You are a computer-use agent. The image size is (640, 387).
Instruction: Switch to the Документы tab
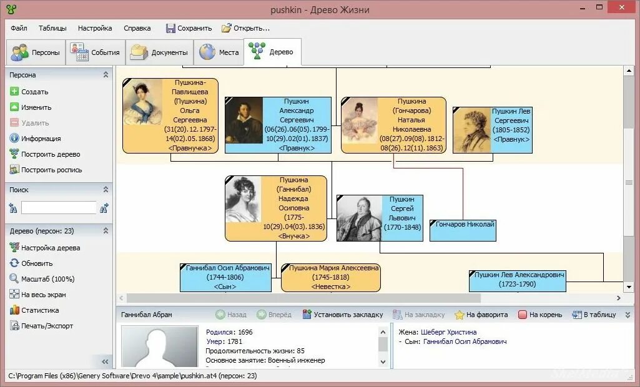click(160, 52)
